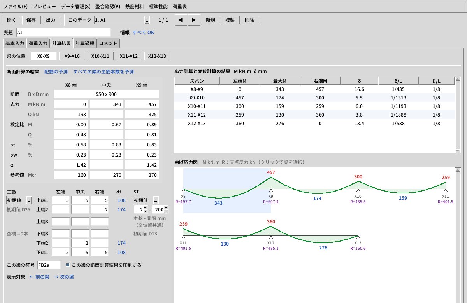Increase stirrup count spinner up arrow
This screenshot has width=467, height=303.
click(x=146, y=208)
